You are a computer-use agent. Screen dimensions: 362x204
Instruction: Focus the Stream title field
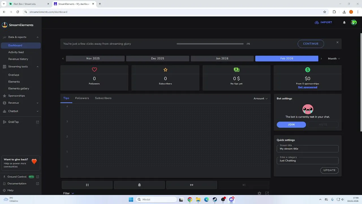click(x=307, y=149)
